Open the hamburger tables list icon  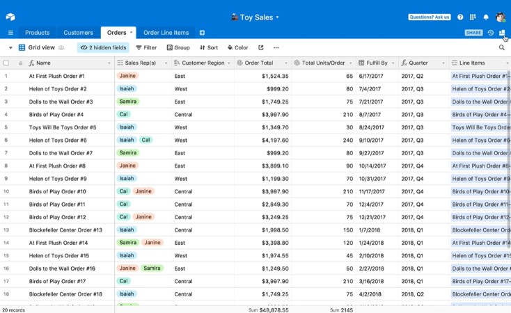pyautogui.click(x=10, y=33)
